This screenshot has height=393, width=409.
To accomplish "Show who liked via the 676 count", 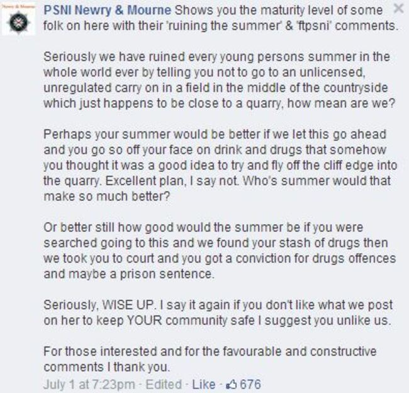I will click(250, 384).
